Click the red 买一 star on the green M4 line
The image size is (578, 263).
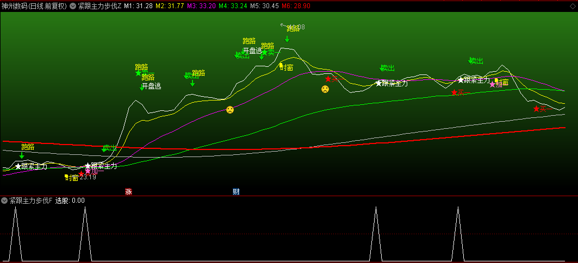coord(454,92)
